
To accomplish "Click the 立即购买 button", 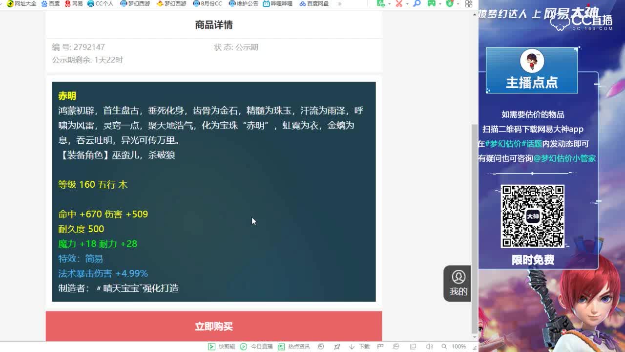I will point(214,326).
